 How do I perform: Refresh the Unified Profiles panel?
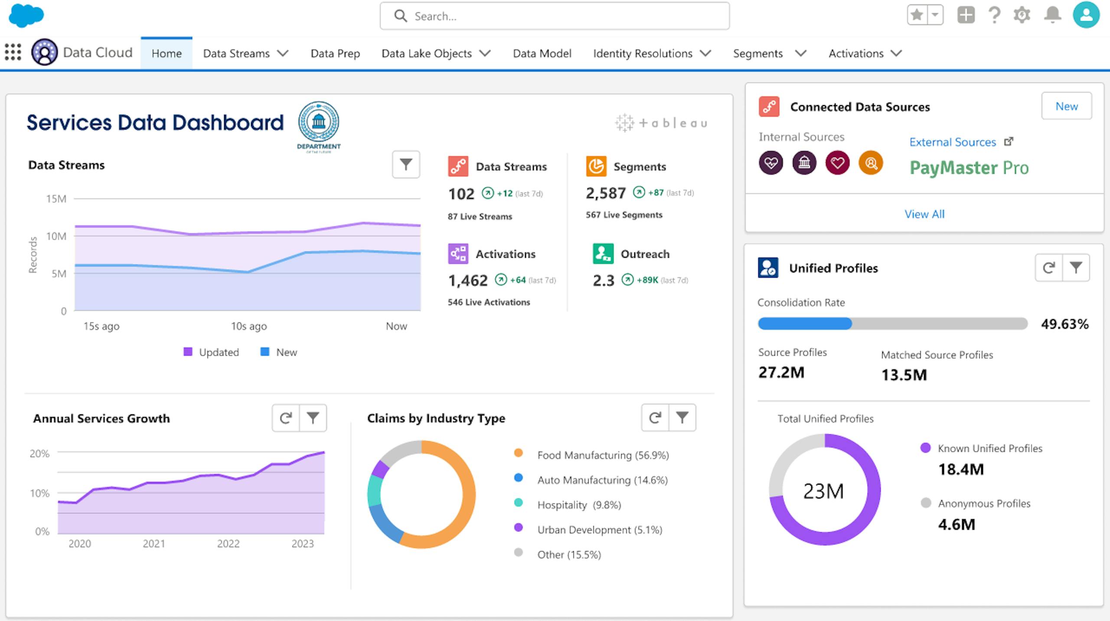click(1049, 268)
